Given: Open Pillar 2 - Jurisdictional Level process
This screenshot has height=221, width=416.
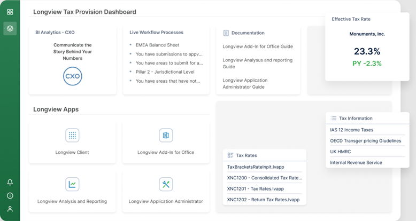Looking at the screenshot, I should (165, 72).
